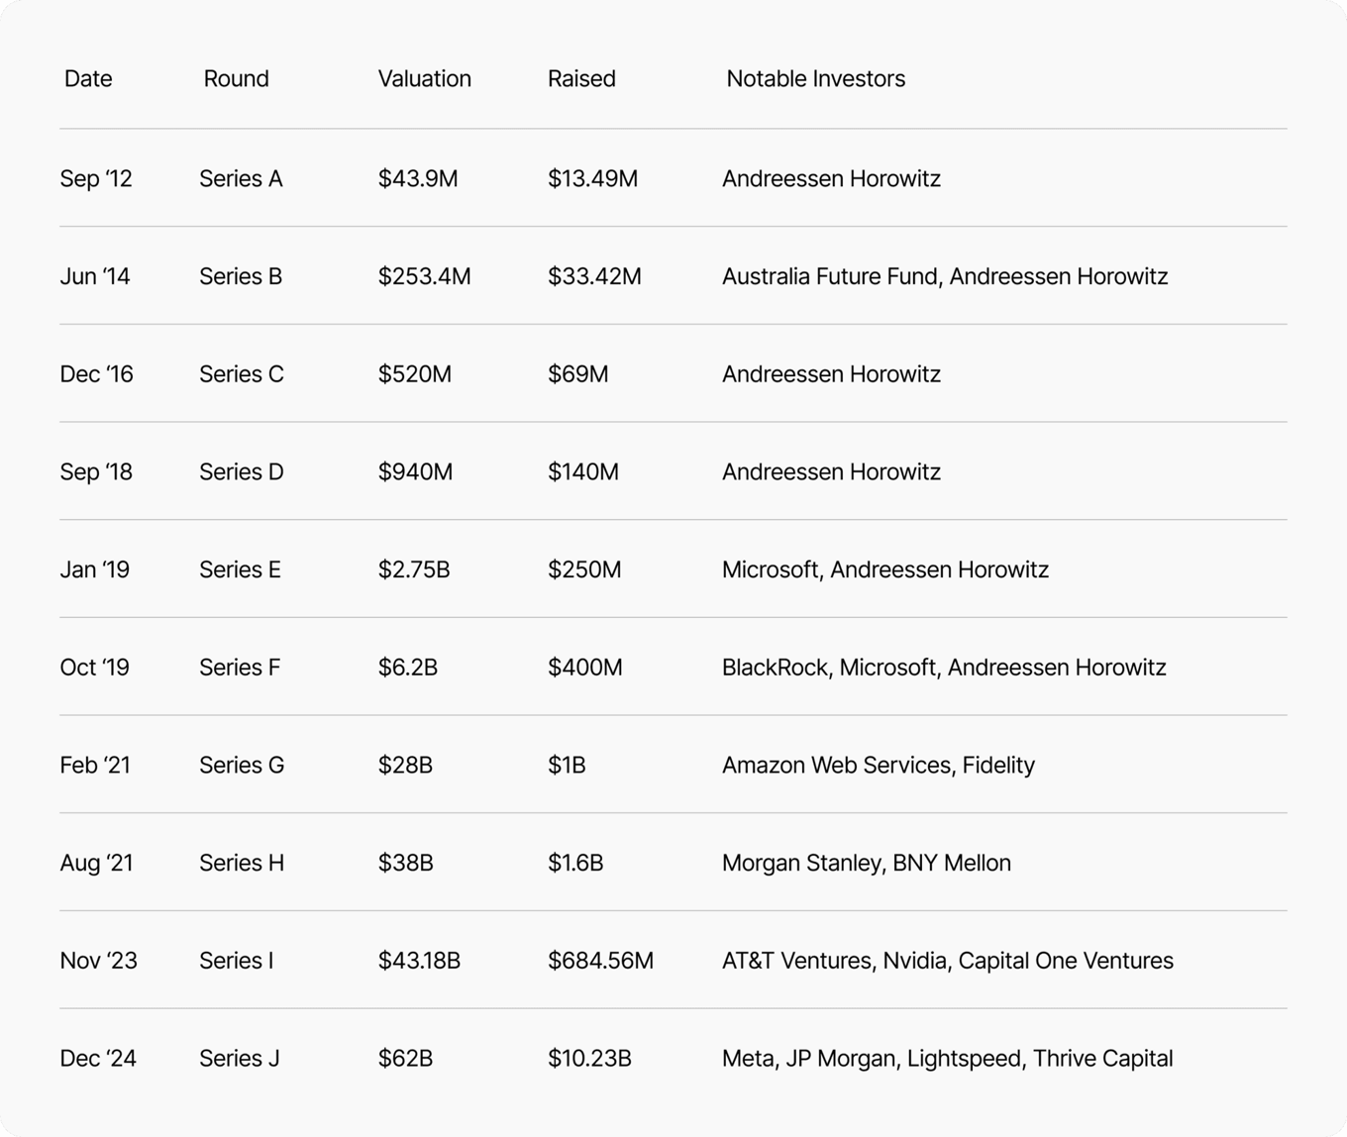Select the Nov '23 date cell
Viewport: 1347px width, 1137px height.
click(x=98, y=961)
